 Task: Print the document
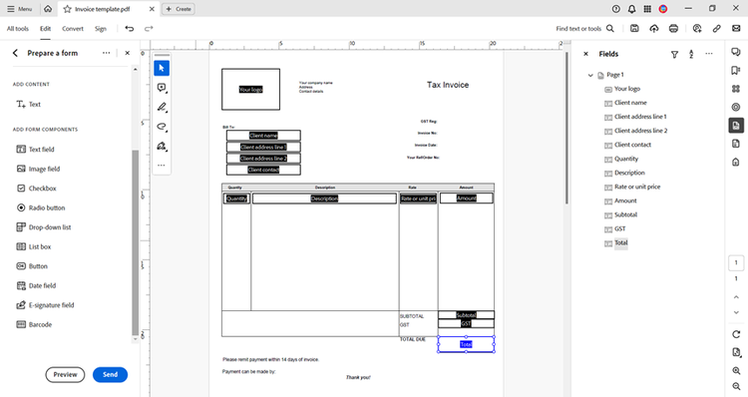[673, 29]
